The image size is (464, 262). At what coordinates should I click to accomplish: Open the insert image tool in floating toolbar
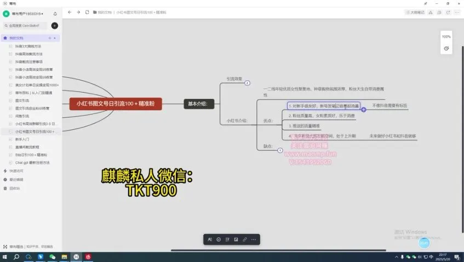click(x=236, y=240)
